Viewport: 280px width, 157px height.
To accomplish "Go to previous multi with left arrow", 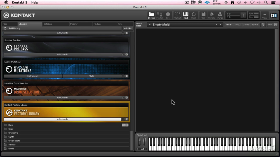I will tap(217, 25).
